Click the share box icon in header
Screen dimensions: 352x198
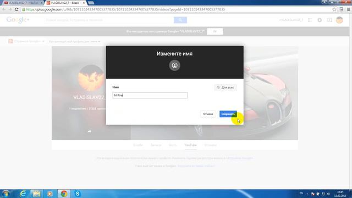coord(329,20)
